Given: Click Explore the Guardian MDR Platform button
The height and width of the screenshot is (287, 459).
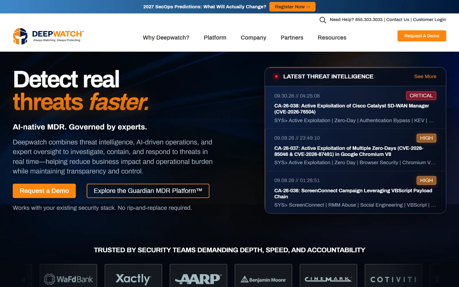Looking at the screenshot, I should tap(148, 191).
